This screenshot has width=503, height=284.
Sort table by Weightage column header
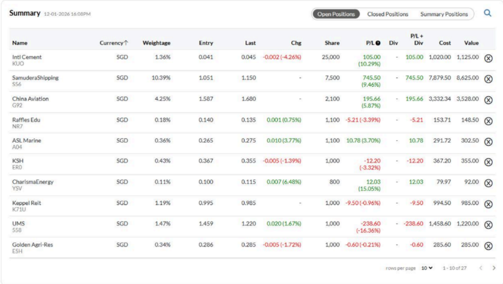(x=156, y=43)
